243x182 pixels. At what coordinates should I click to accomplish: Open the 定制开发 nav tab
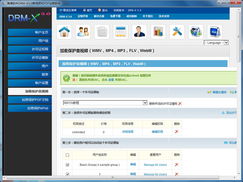(83, 16)
